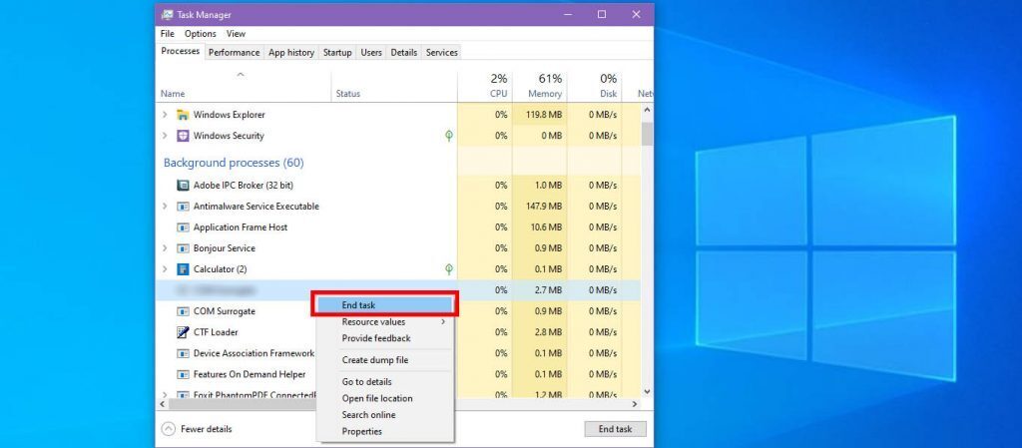Click the green leaf icon beside Calculator
1022x448 pixels.
click(448, 269)
